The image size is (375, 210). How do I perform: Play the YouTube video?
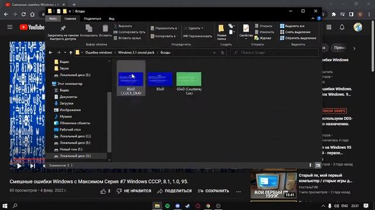19,166
